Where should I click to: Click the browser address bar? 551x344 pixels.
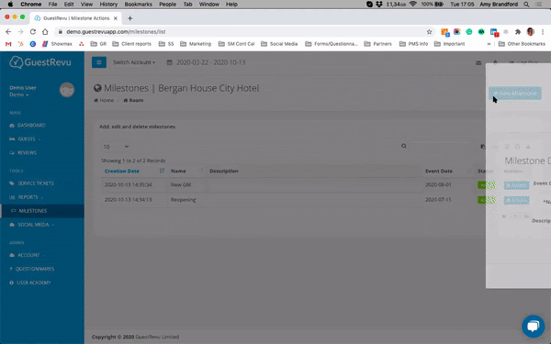click(x=242, y=31)
